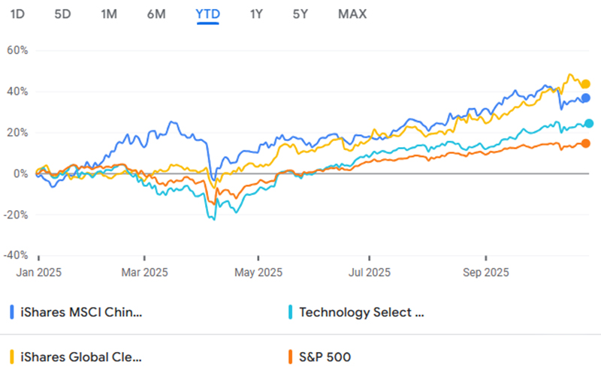Click the active YTD tab
This screenshot has width=601, height=376.
[207, 14]
